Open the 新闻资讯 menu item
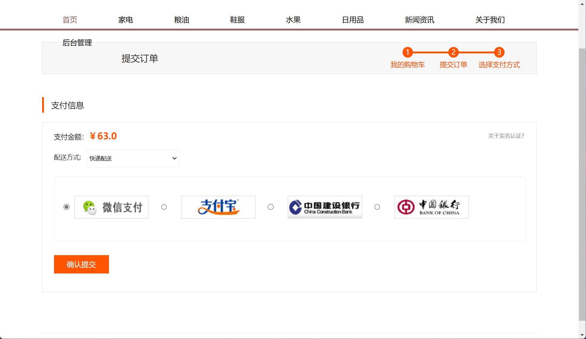This screenshot has height=339, width=586. pyautogui.click(x=420, y=20)
